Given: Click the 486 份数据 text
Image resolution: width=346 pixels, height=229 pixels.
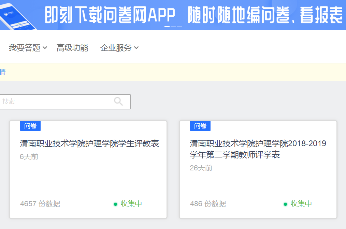Looking at the screenshot, I should coord(208,204).
